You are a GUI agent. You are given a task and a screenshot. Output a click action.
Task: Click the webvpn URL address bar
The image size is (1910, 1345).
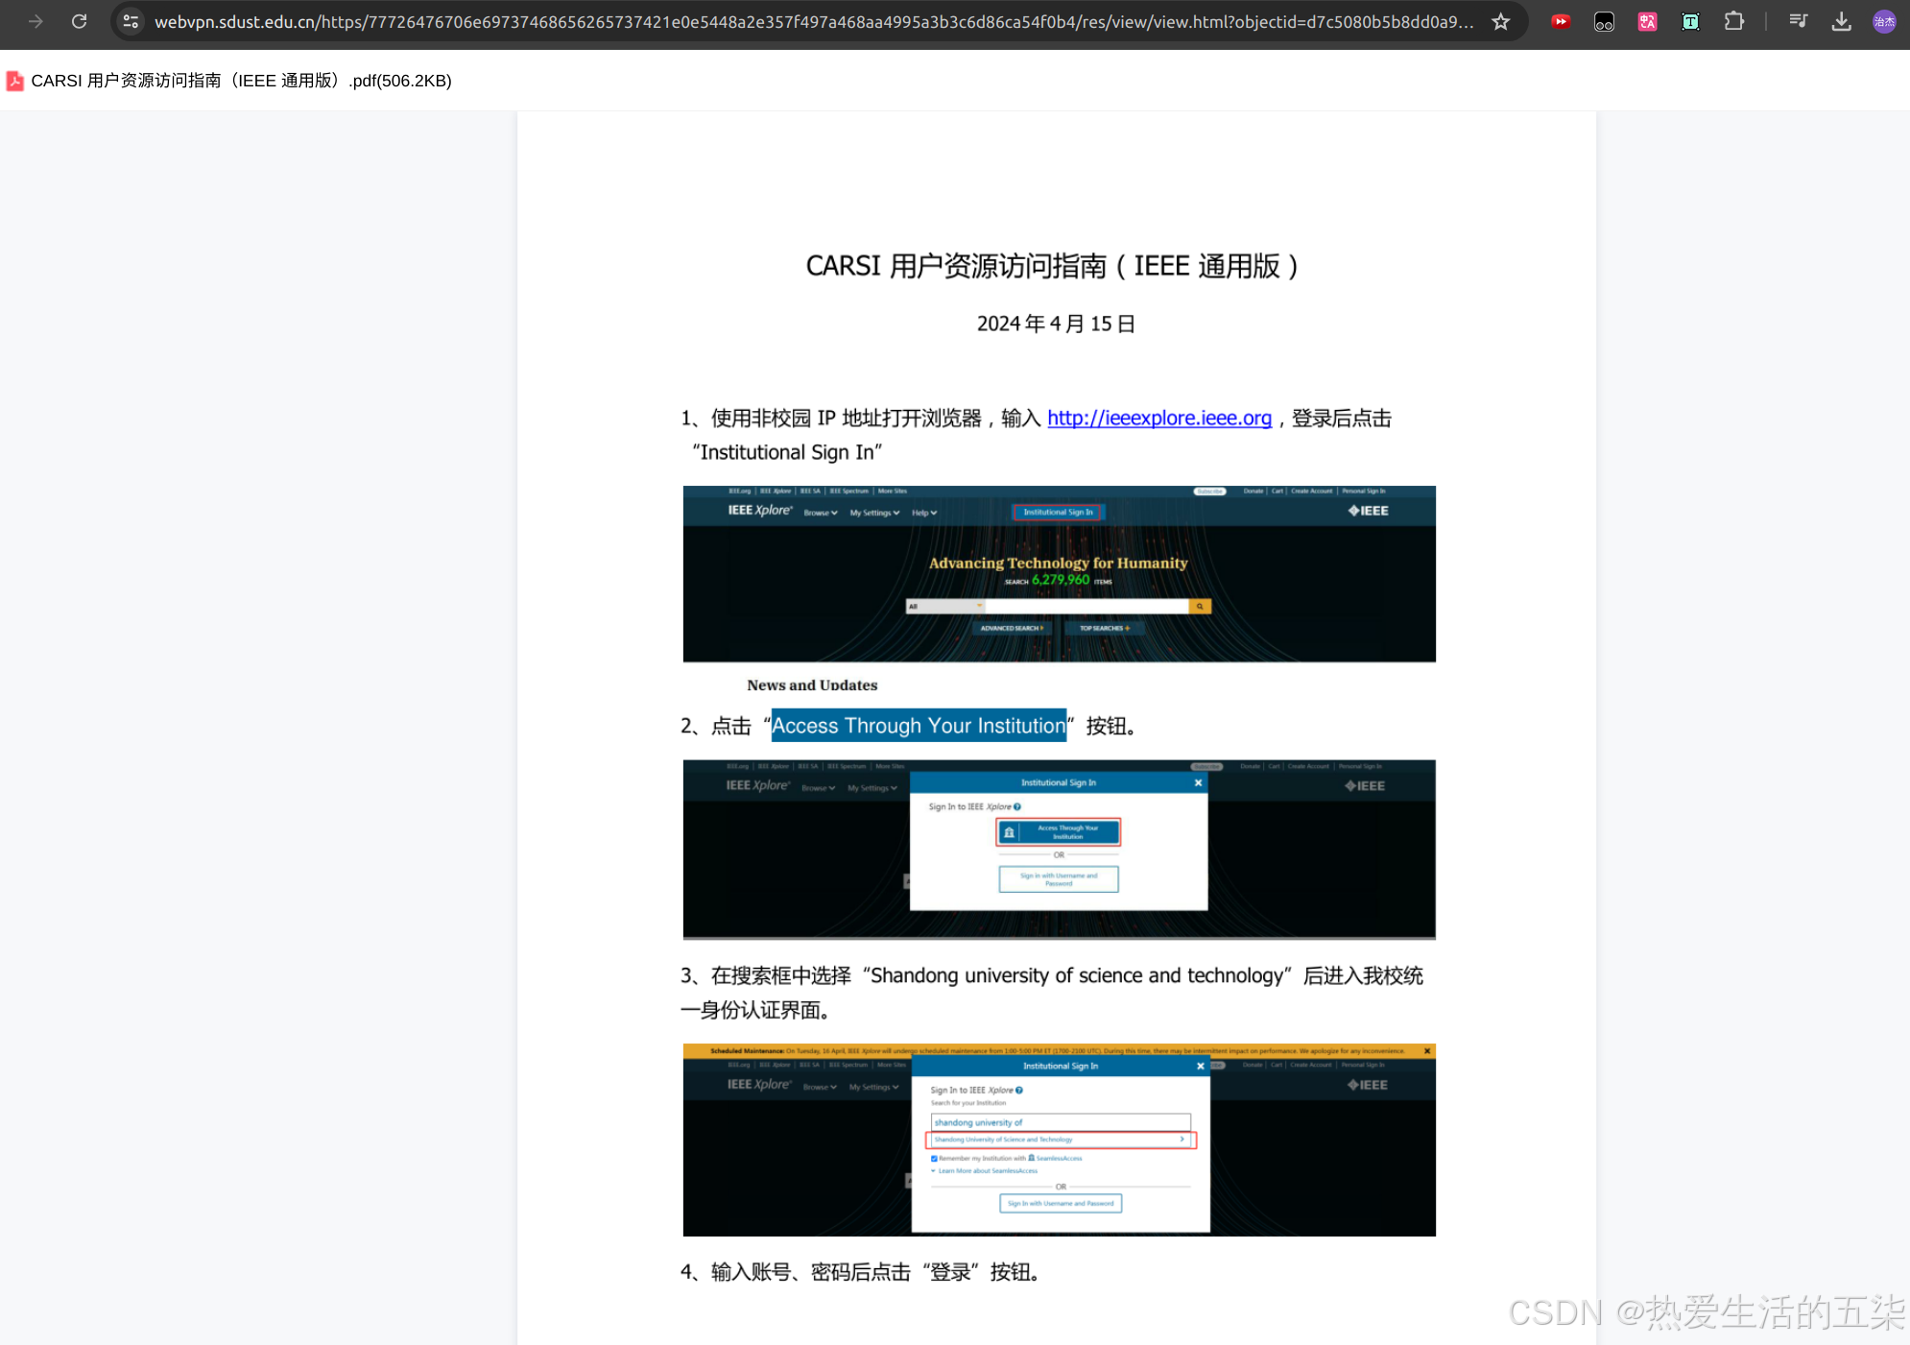pyautogui.click(x=814, y=21)
